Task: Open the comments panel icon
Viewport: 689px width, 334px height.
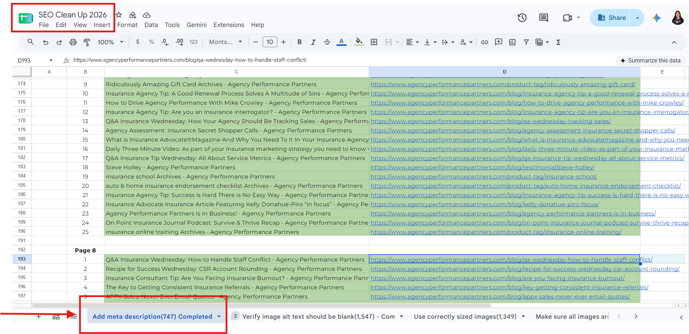Action: click(x=543, y=18)
